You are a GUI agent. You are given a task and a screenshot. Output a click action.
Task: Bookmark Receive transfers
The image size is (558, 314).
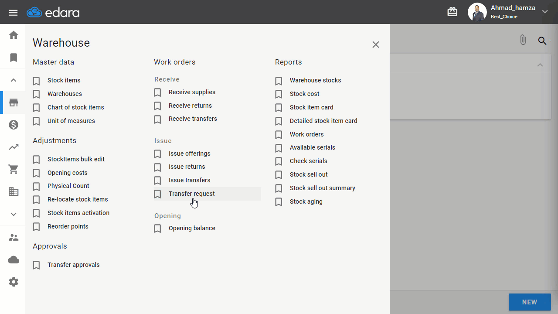point(158,119)
